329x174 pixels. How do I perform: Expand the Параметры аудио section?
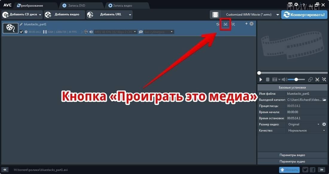point(292,161)
